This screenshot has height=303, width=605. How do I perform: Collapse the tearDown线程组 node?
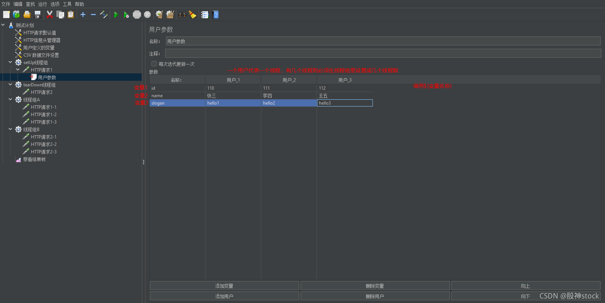coord(10,84)
